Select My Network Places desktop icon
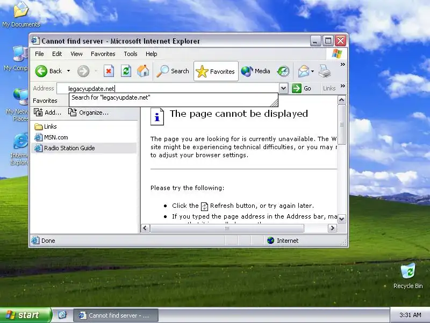 17,105
